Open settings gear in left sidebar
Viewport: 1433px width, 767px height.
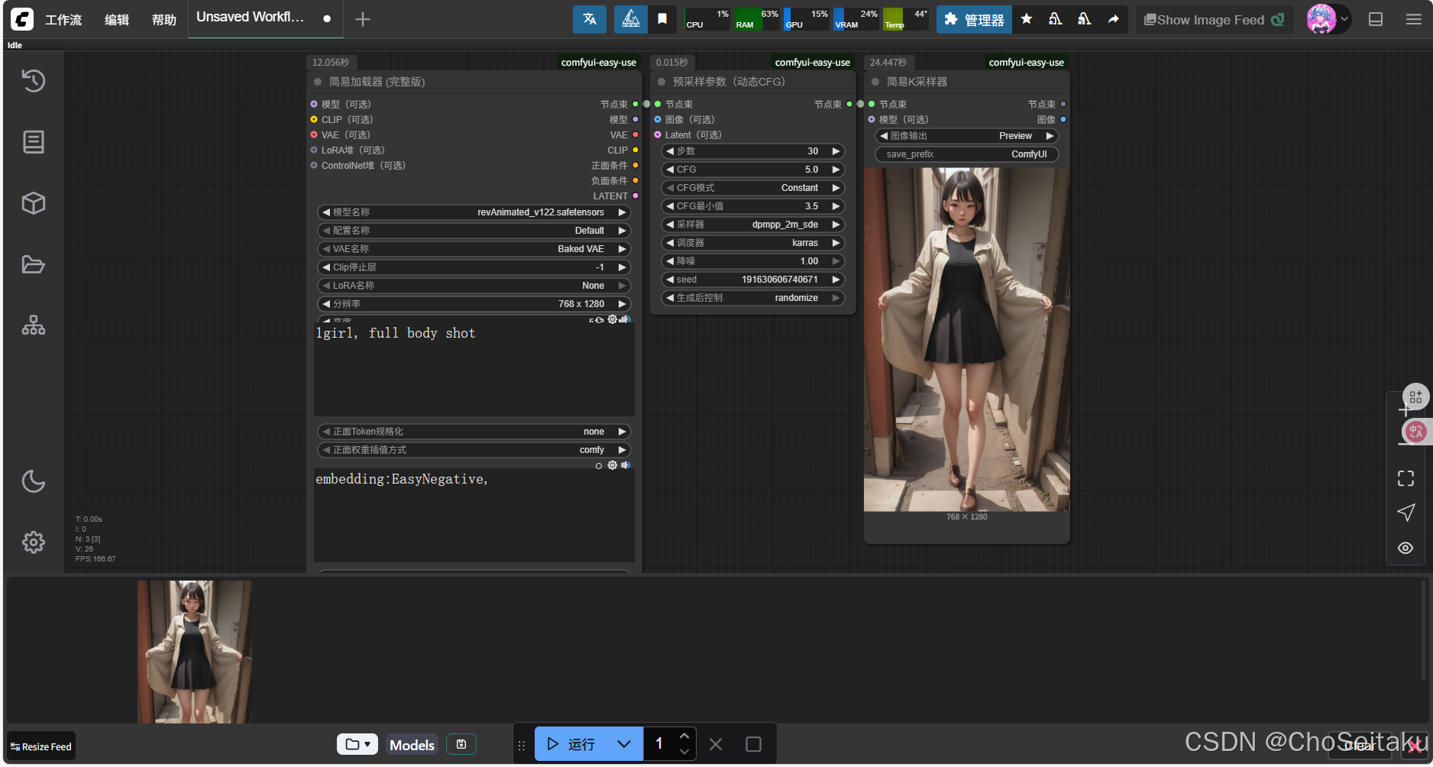(33, 542)
